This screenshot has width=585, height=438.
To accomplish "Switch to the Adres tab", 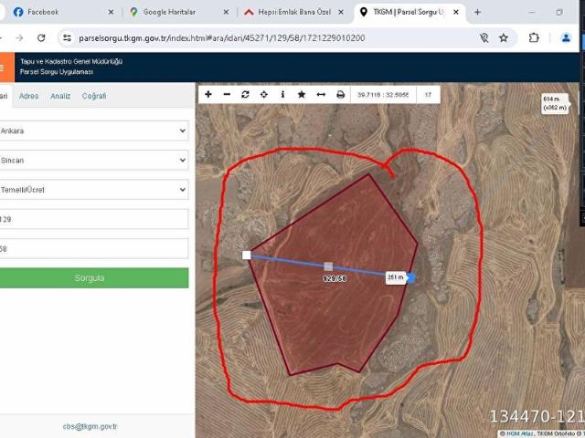I will 29,96.
